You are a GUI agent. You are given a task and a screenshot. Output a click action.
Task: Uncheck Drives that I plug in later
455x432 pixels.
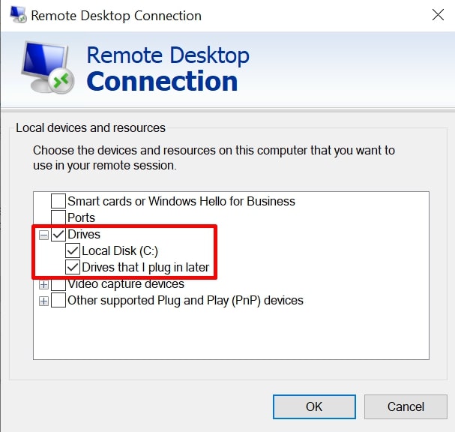pos(73,267)
